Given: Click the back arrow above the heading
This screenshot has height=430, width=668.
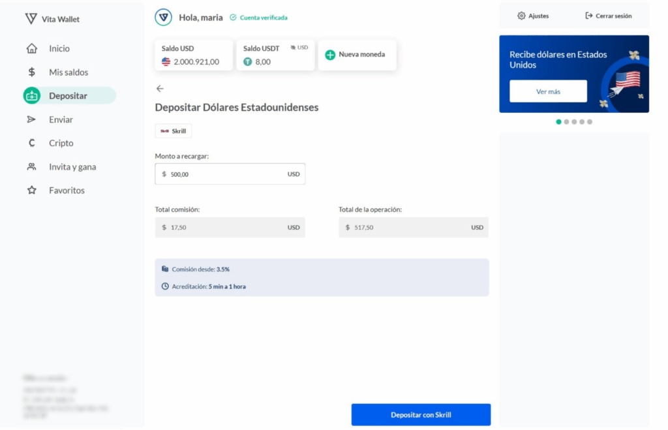Looking at the screenshot, I should [160, 89].
